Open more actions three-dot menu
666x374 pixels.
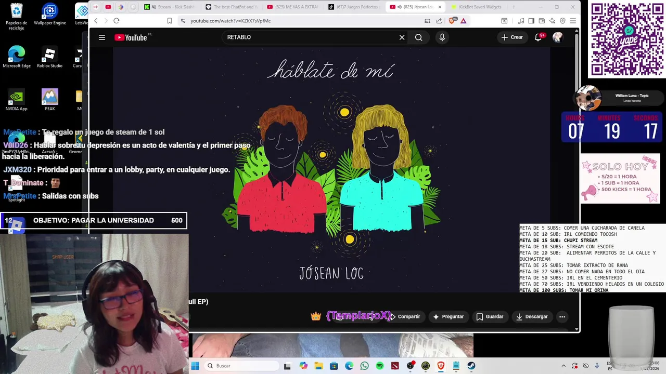pos(562,316)
